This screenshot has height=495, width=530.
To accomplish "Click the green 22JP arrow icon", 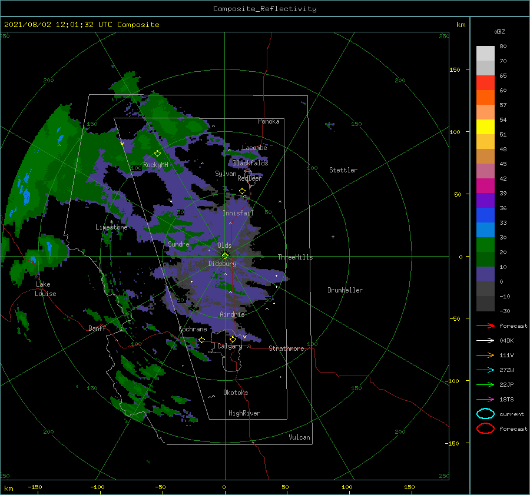I will (485, 384).
